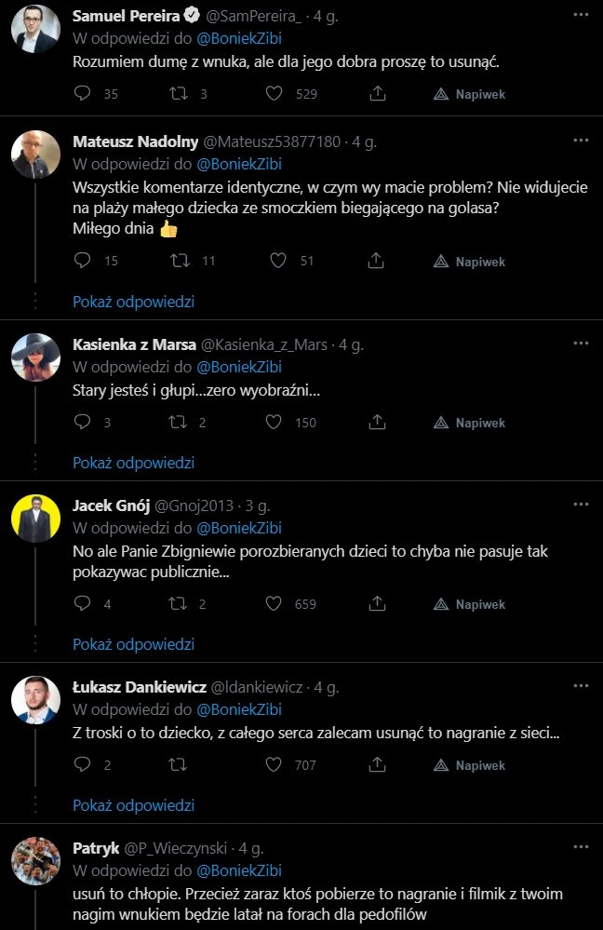603x930 pixels.
Task: Open three-dot menu on Kasienka z Marsa's tweet
Action: click(581, 344)
